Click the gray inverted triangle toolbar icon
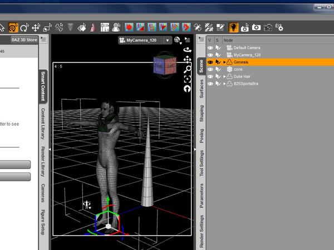 click(70, 27)
